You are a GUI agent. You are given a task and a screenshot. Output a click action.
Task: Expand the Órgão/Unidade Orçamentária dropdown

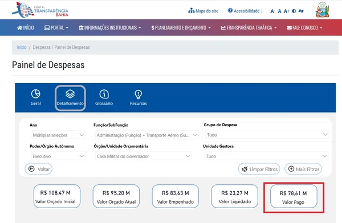coord(143,156)
